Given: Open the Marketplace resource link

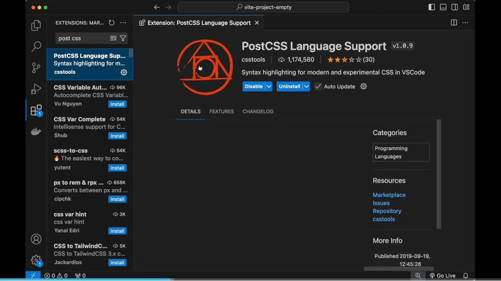Looking at the screenshot, I should point(389,195).
